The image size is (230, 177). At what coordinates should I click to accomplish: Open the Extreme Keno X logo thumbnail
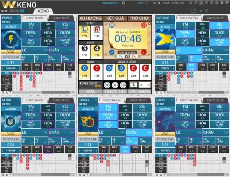pos(165,39)
